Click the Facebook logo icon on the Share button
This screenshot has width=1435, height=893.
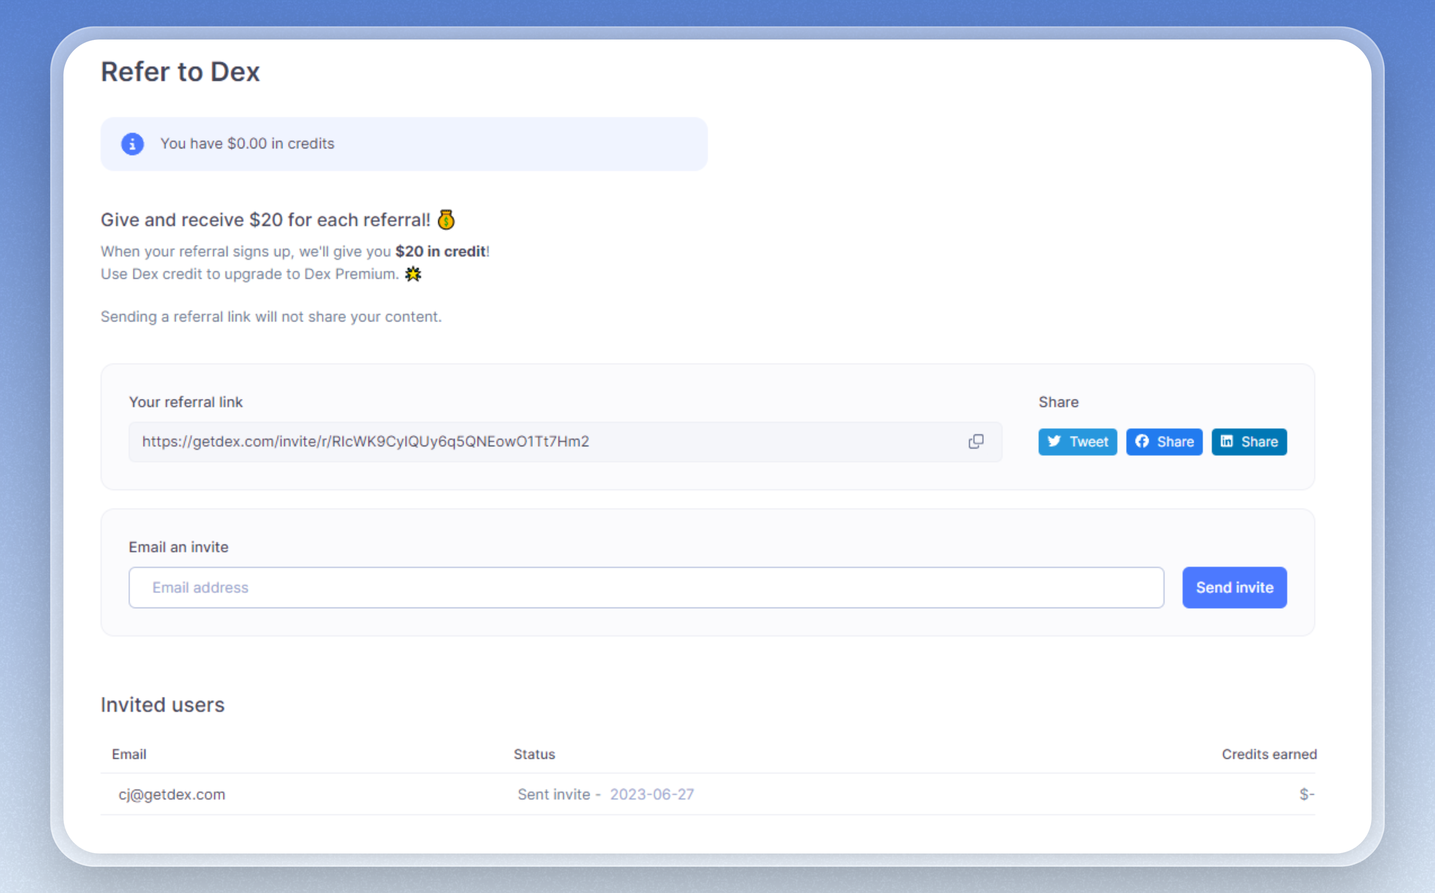pos(1142,441)
